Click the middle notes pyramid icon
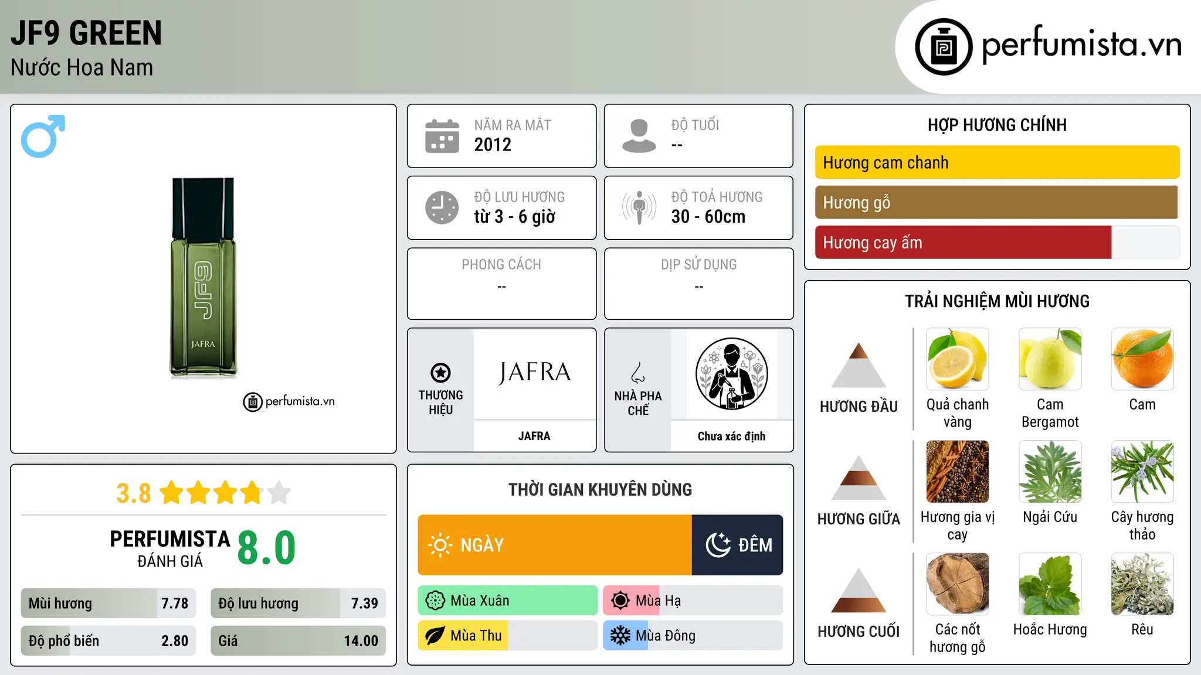The width and height of the screenshot is (1201, 675). (x=859, y=478)
